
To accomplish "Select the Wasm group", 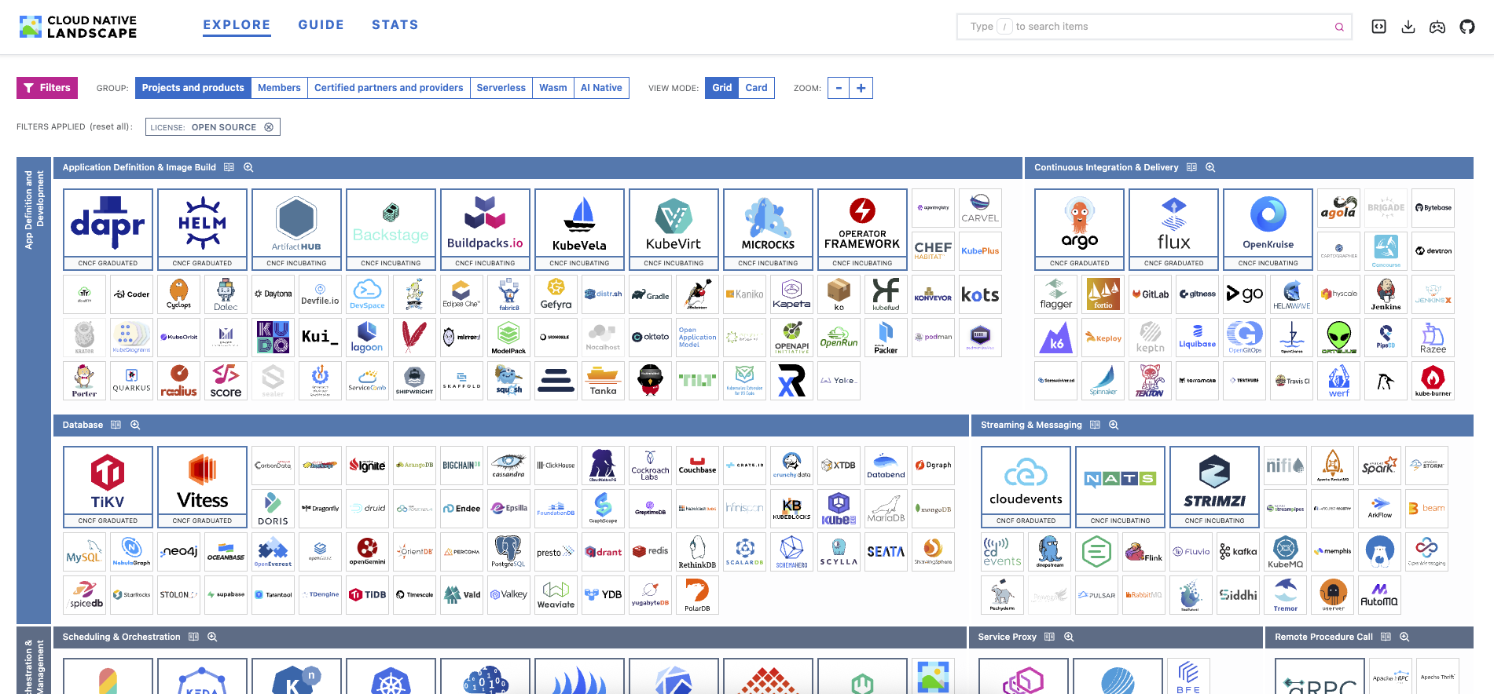I will [552, 88].
